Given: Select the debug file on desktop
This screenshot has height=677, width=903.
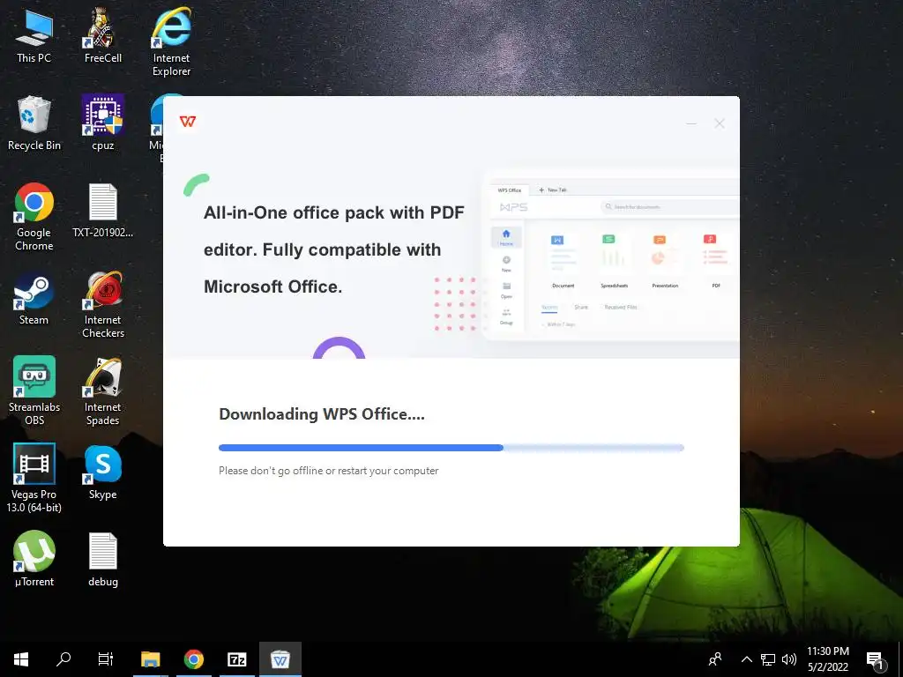Looking at the screenshot, I should pos(102,559).
